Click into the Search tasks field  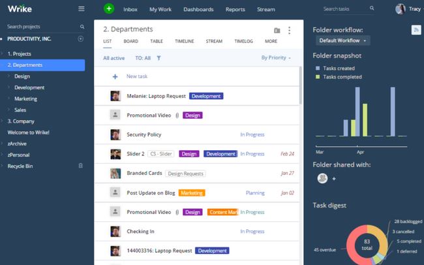click(x=346, y=9)
